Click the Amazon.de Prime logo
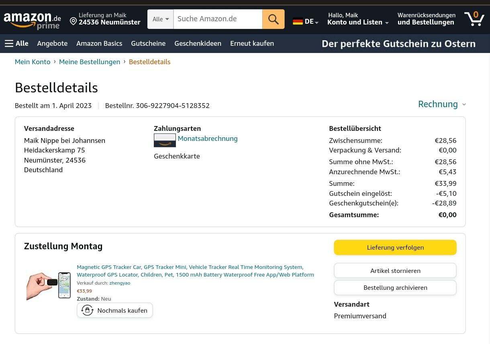 coord(32,20)
